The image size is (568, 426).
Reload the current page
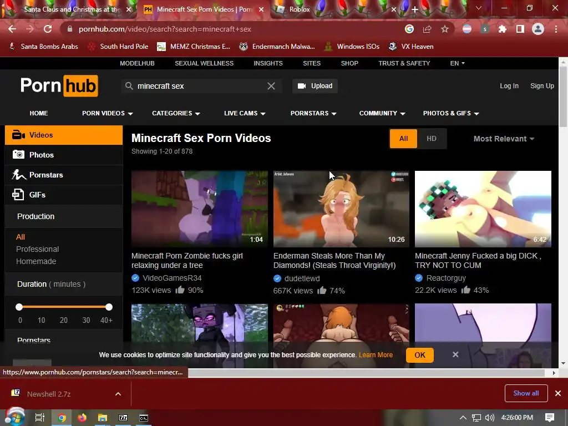tap(48, 29)
